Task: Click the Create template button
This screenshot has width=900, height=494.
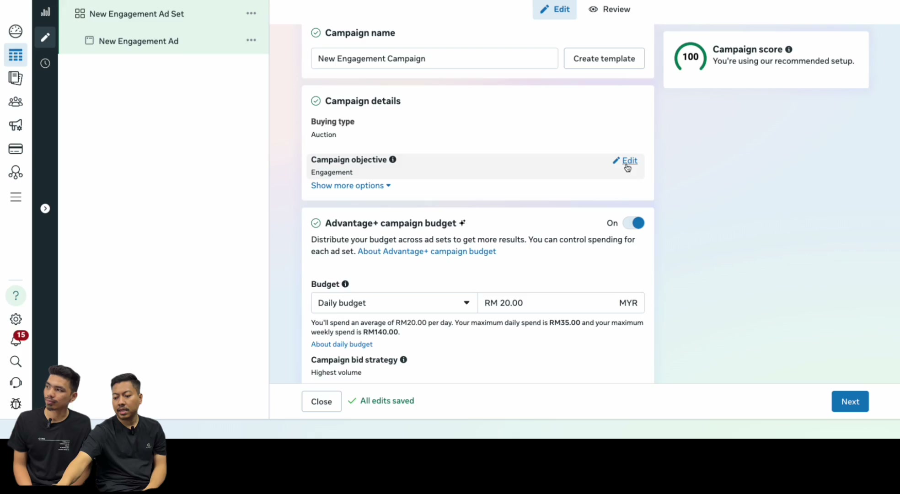Action: (x=604, y=59)
